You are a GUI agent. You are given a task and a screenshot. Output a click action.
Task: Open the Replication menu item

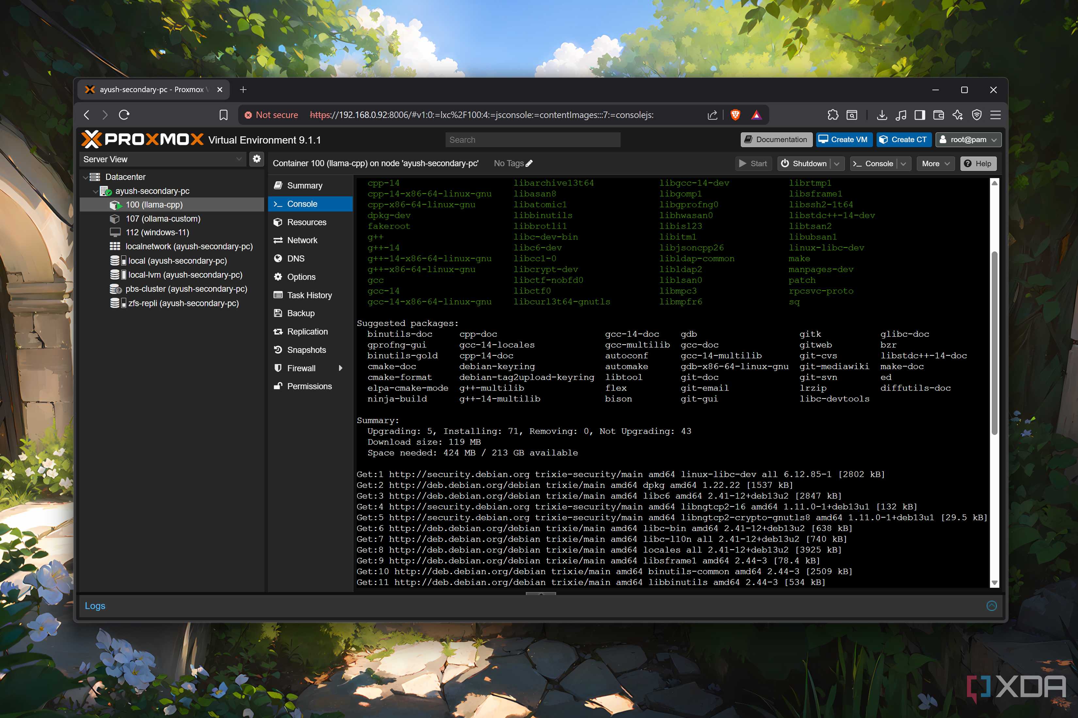coord(310,332)
